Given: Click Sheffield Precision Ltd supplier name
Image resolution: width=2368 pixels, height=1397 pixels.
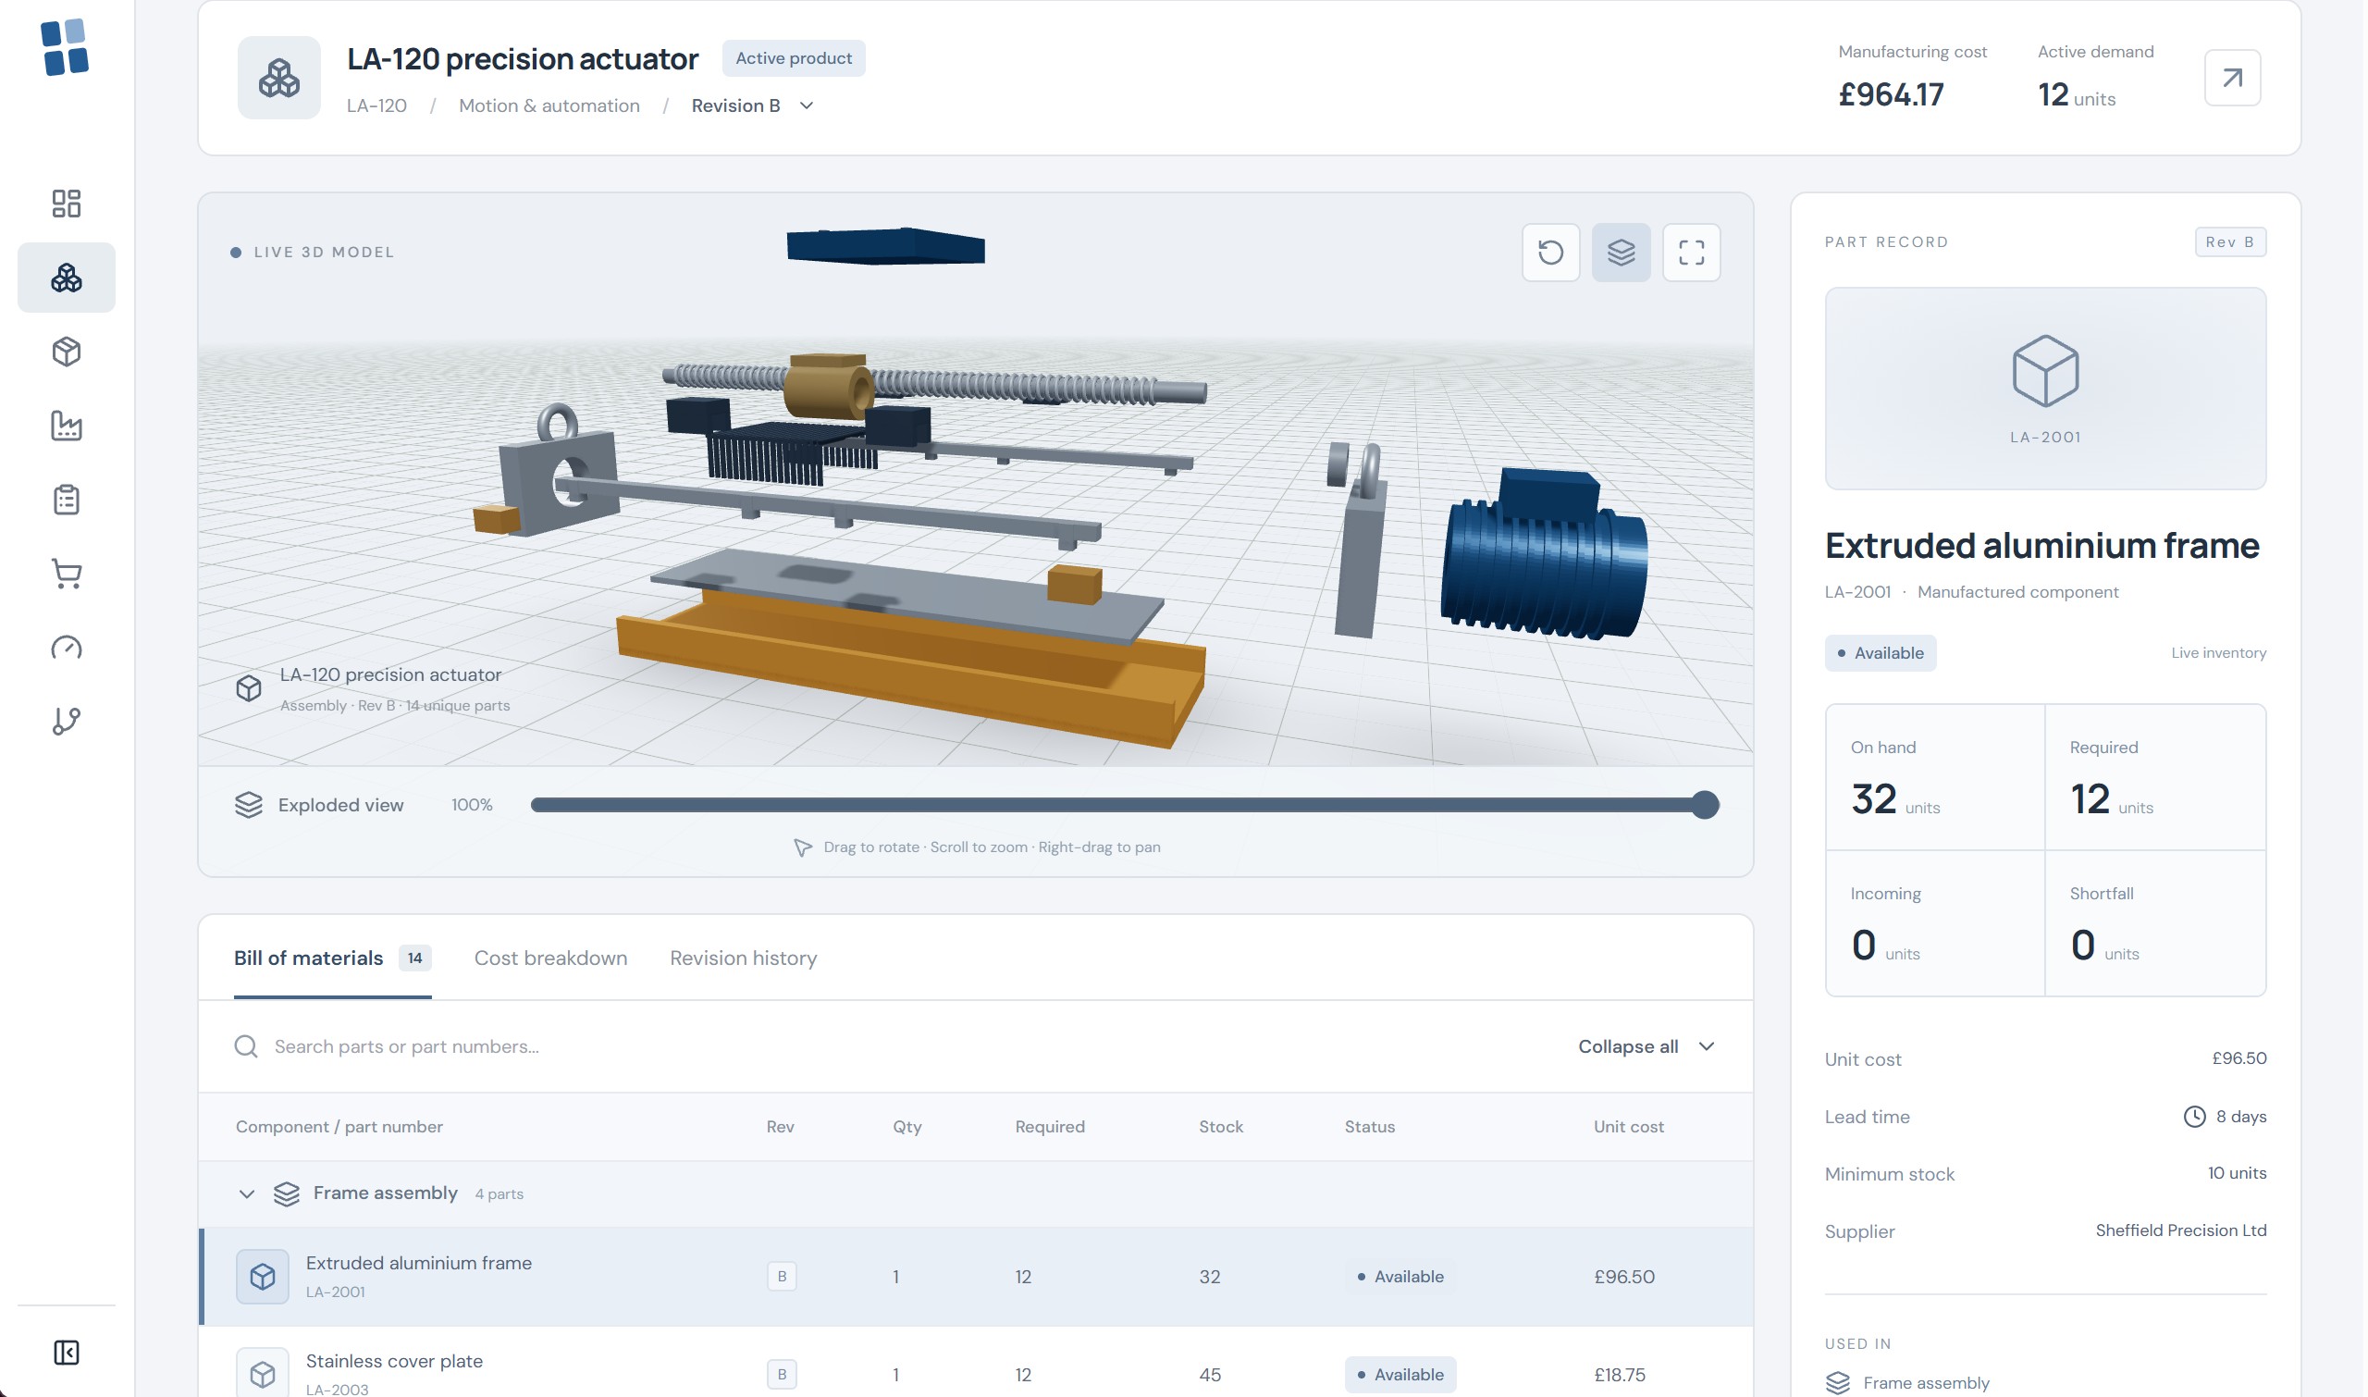Looking at the screenshot, I should [2181, 1230].
